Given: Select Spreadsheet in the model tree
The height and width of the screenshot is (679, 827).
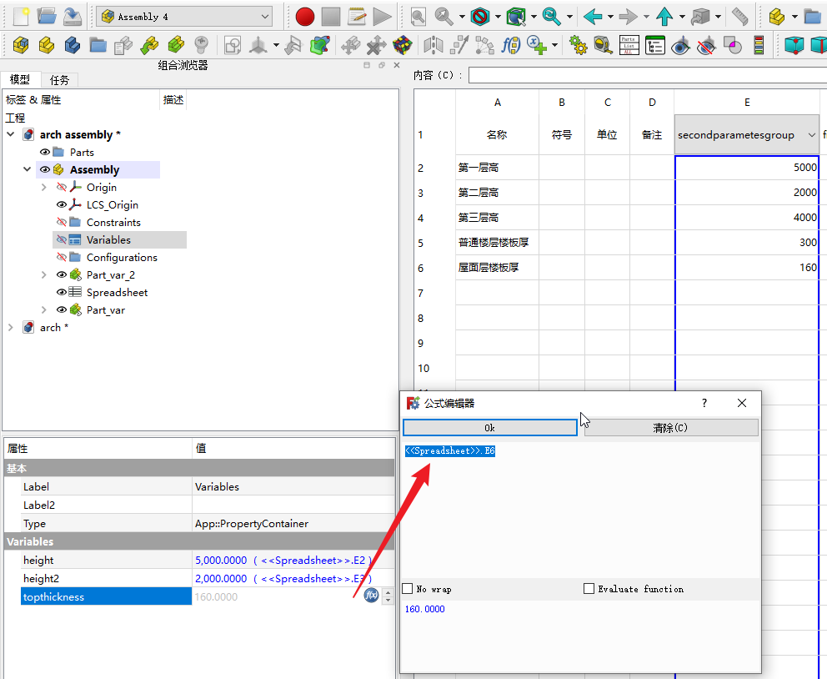Looking at the screenshot, I should click(x=117, y=293).
